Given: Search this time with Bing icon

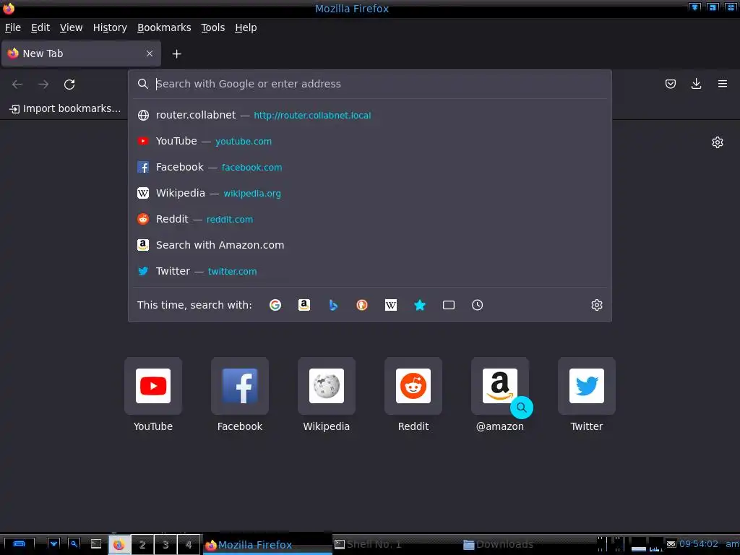Looking at the screenshot, I should (x=333, y=305).
